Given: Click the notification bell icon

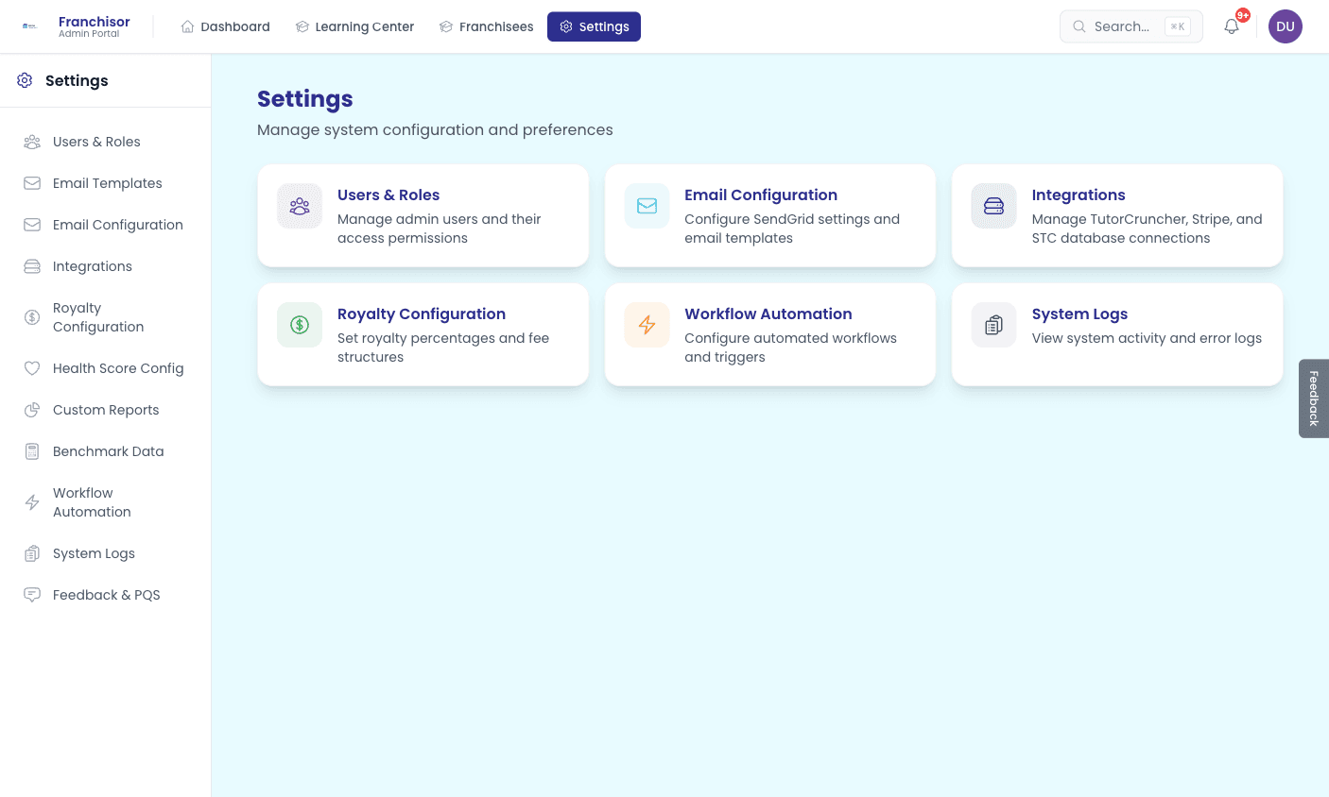Looking at the screenshot, I should (1231, 26).
